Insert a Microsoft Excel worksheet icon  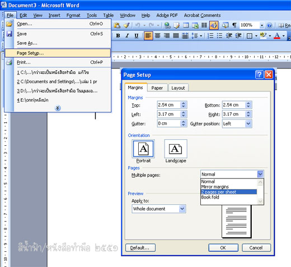tap(195, 25)
